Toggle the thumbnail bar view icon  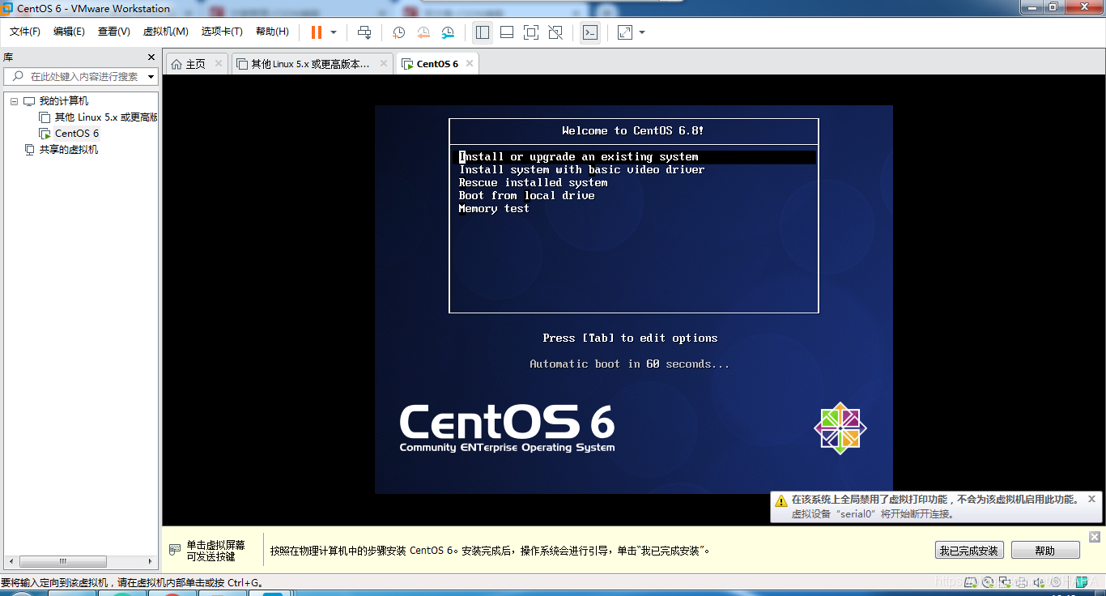click(x=507, y=32)
